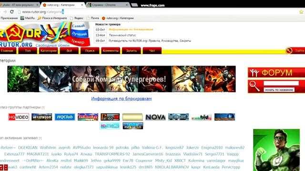This screenshot has width=305, height=171.
Task: Open the Mail.Ru bookmark
Action: pos(28,18)
